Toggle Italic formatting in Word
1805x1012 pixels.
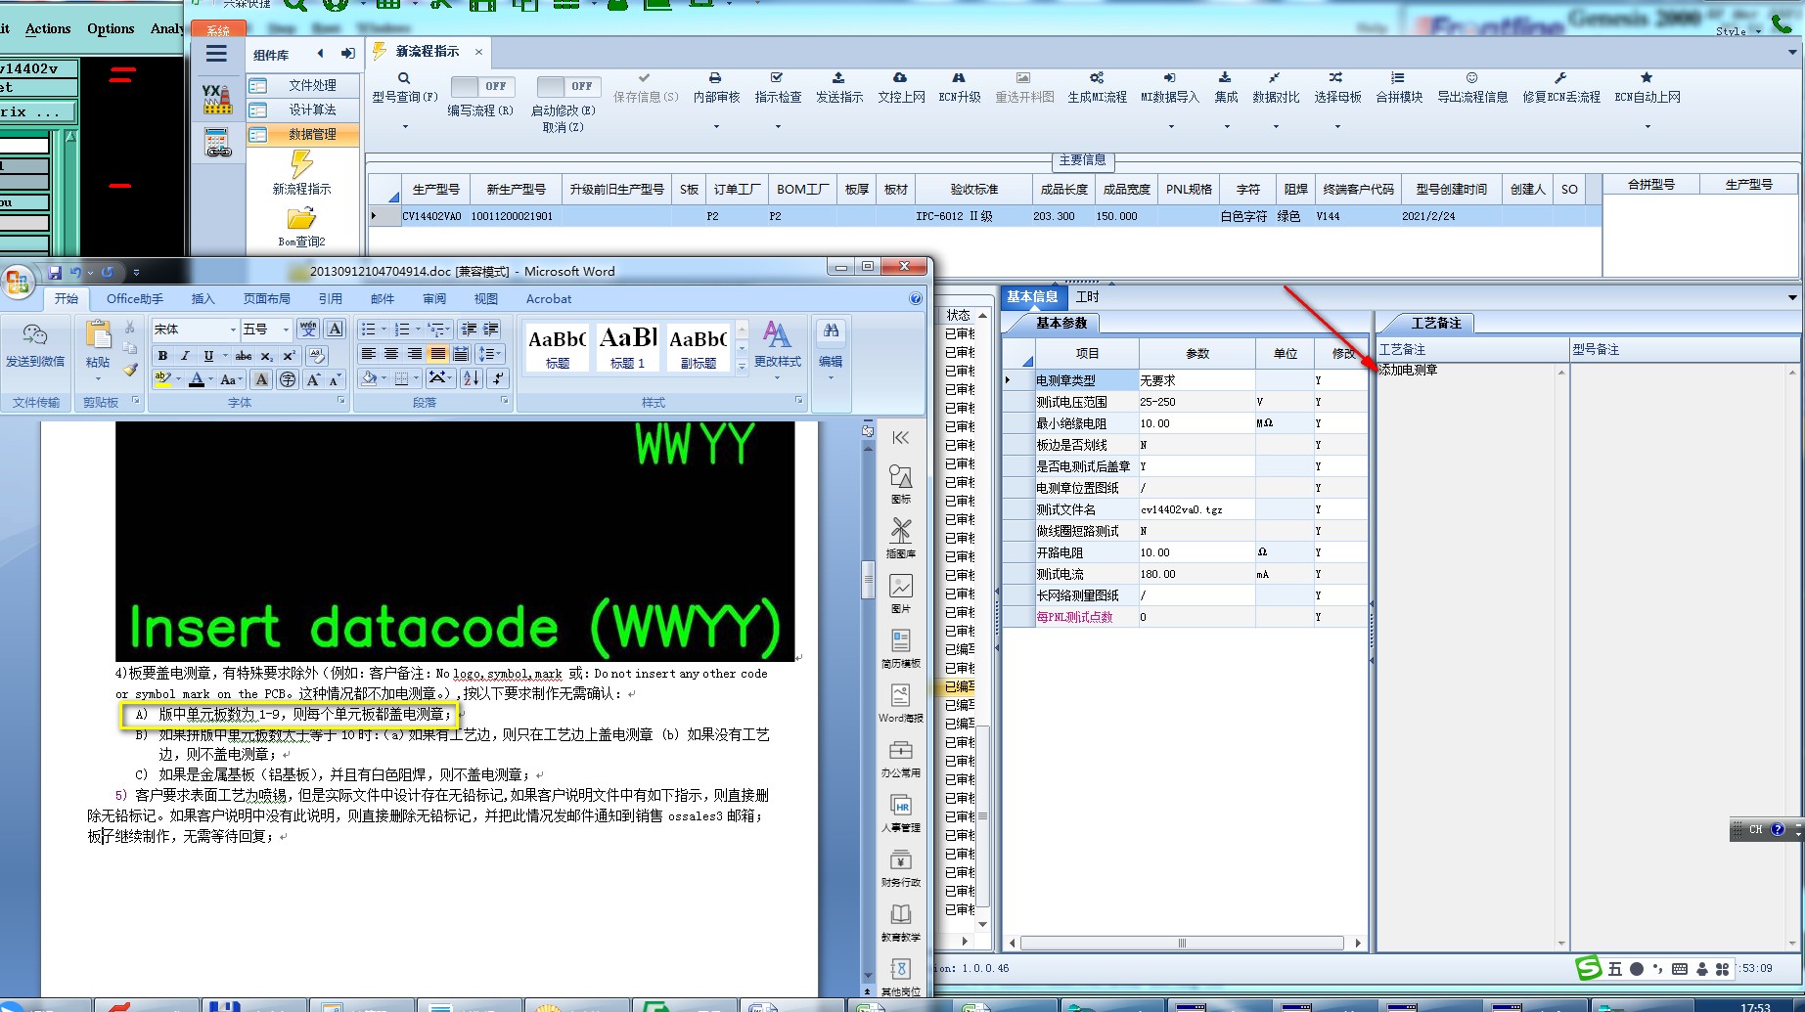tap(185, 356)
